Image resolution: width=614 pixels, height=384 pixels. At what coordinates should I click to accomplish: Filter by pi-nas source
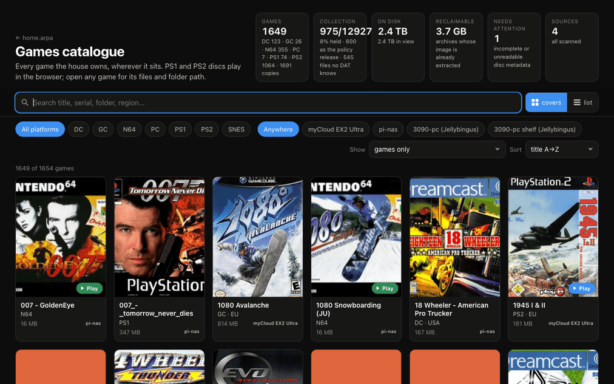pos(388,129)
